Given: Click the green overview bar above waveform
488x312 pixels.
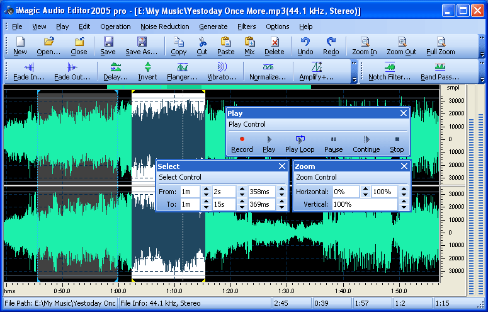Looking at the screenshot, I should (x=209, y=87).
